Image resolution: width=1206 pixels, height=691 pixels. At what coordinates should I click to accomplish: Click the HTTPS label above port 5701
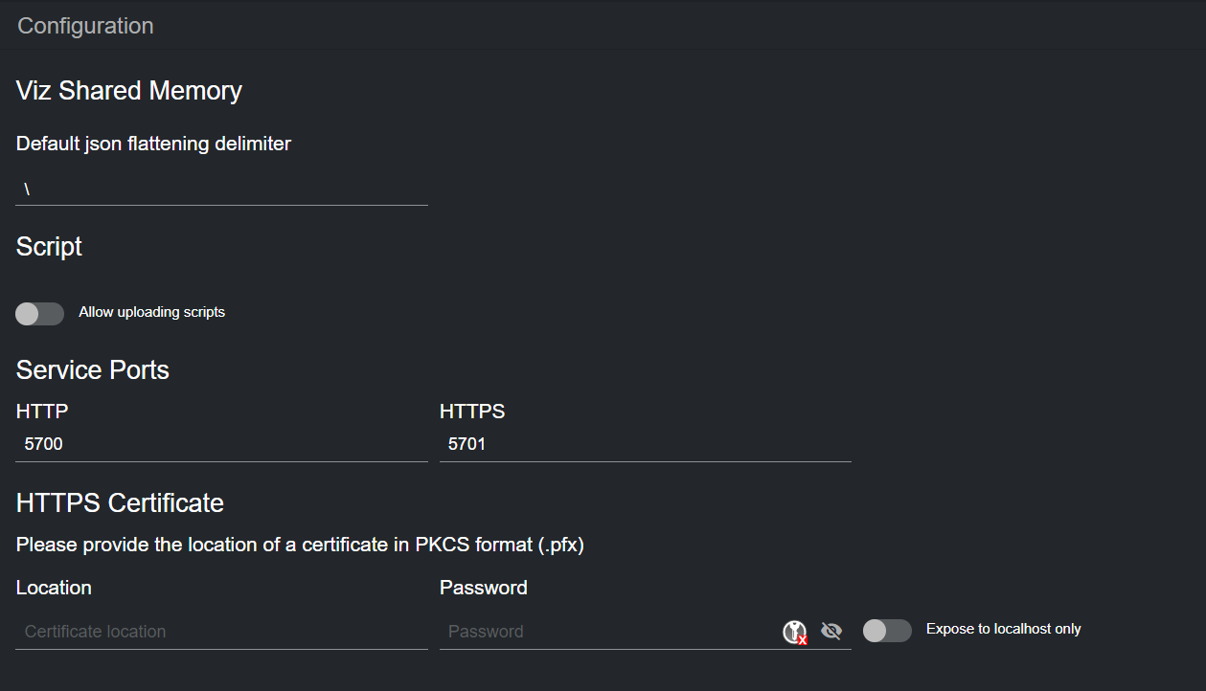pos(472,412)
